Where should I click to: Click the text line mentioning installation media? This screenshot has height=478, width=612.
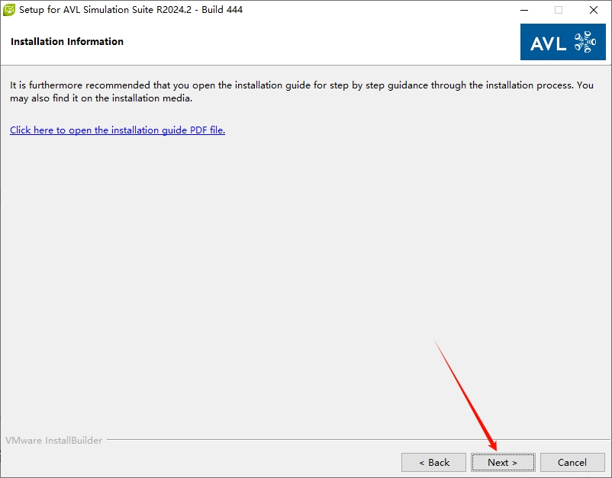click(x=100, y=98)
